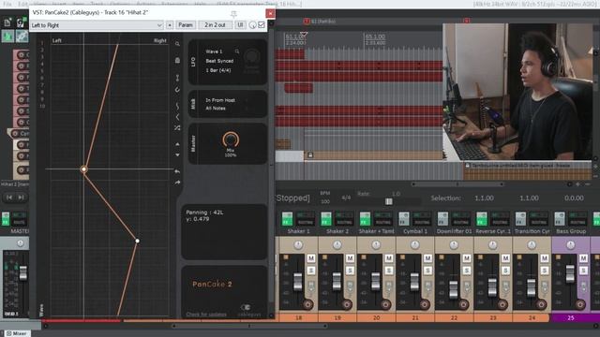Click the go to end transport button
This screenshot has height=337, width=600.
pyautogui.click(x=21, y=198)
